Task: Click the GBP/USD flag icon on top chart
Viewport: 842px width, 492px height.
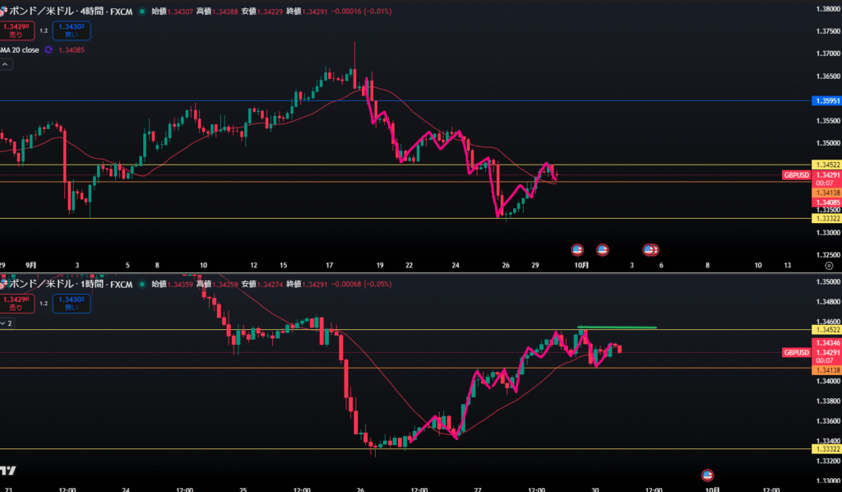Action: tap(3, 12)
